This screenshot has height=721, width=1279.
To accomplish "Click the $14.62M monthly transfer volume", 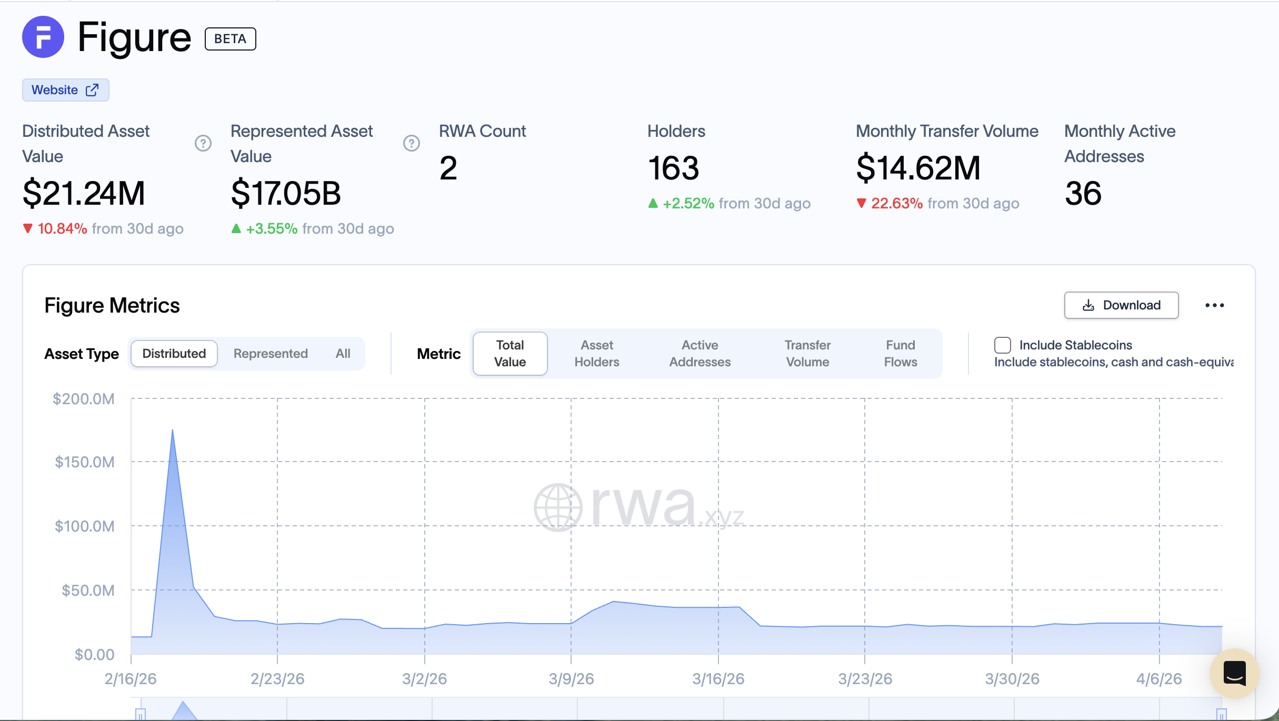I will (x=918, y=168).
